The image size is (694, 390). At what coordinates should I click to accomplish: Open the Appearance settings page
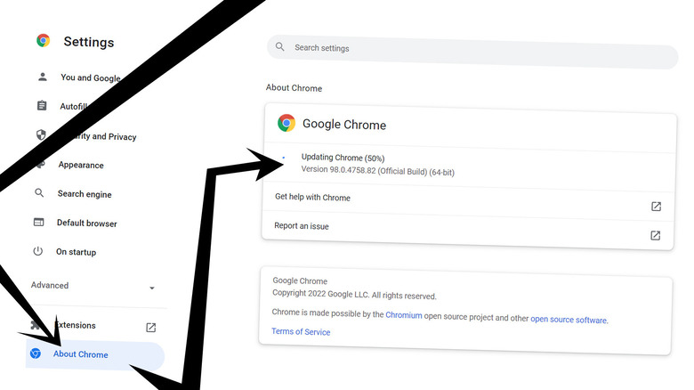pyautogui.click(x=81, y=165)
